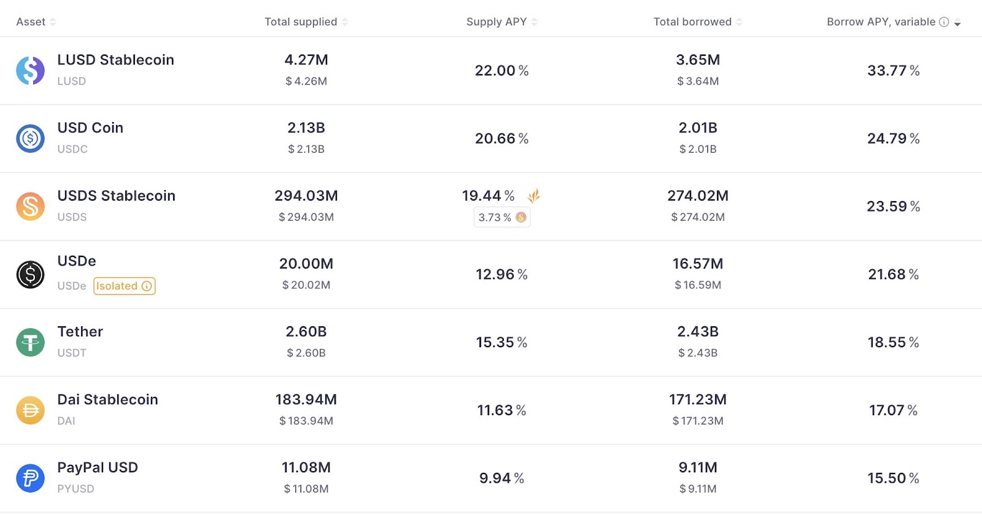Click the LUSD Stablecoin token icon
The image size is (982, 514).
pyautogui.click(x=30, y=71)
